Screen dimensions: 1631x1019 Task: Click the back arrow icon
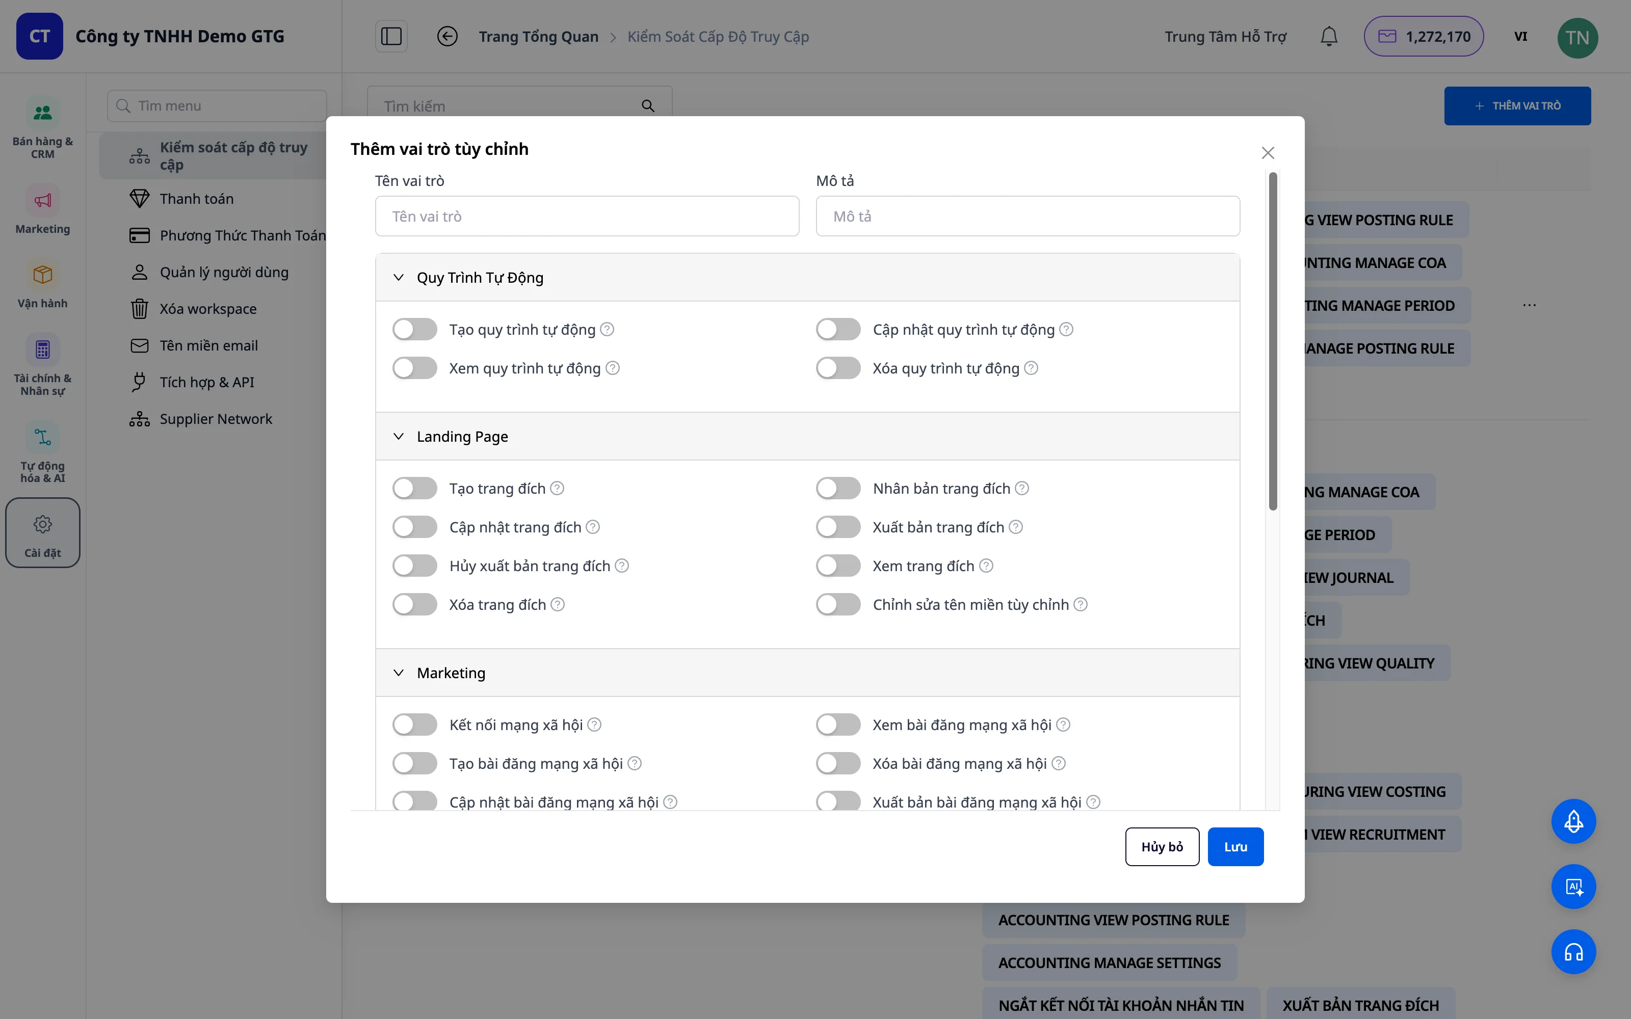click(447, 36)
